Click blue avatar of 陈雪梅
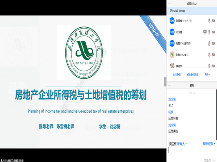217x162 pixels. coord(172,21)
